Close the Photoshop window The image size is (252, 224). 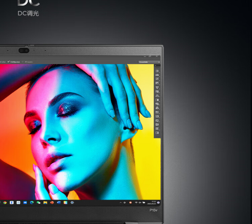pyautogui.click(x=157, y=56)
